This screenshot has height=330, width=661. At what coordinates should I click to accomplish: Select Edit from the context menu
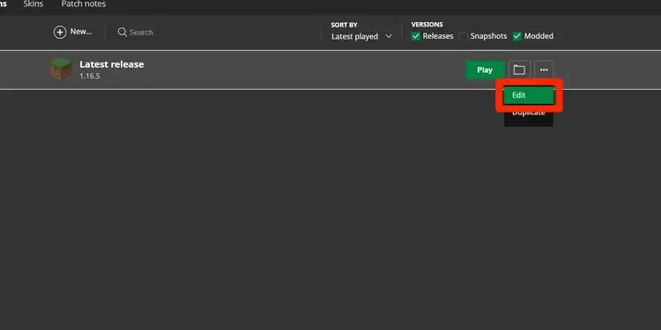[x=528, y=95]
